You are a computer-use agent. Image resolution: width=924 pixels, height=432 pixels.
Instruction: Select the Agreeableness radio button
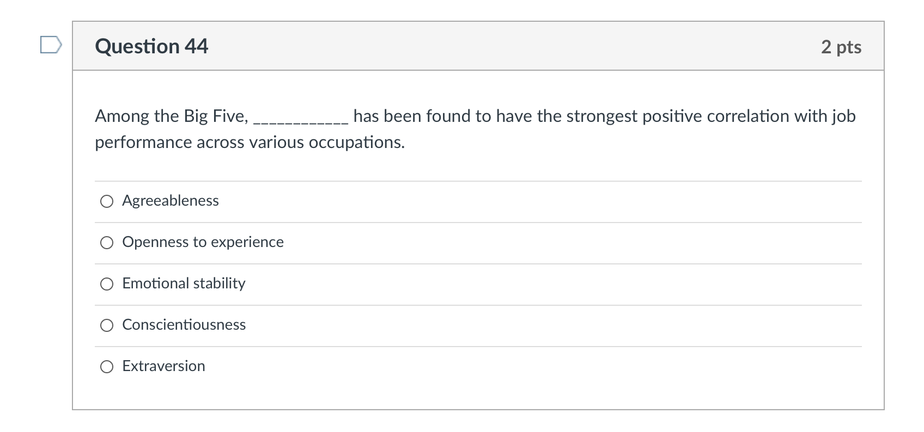pos(106,201)
